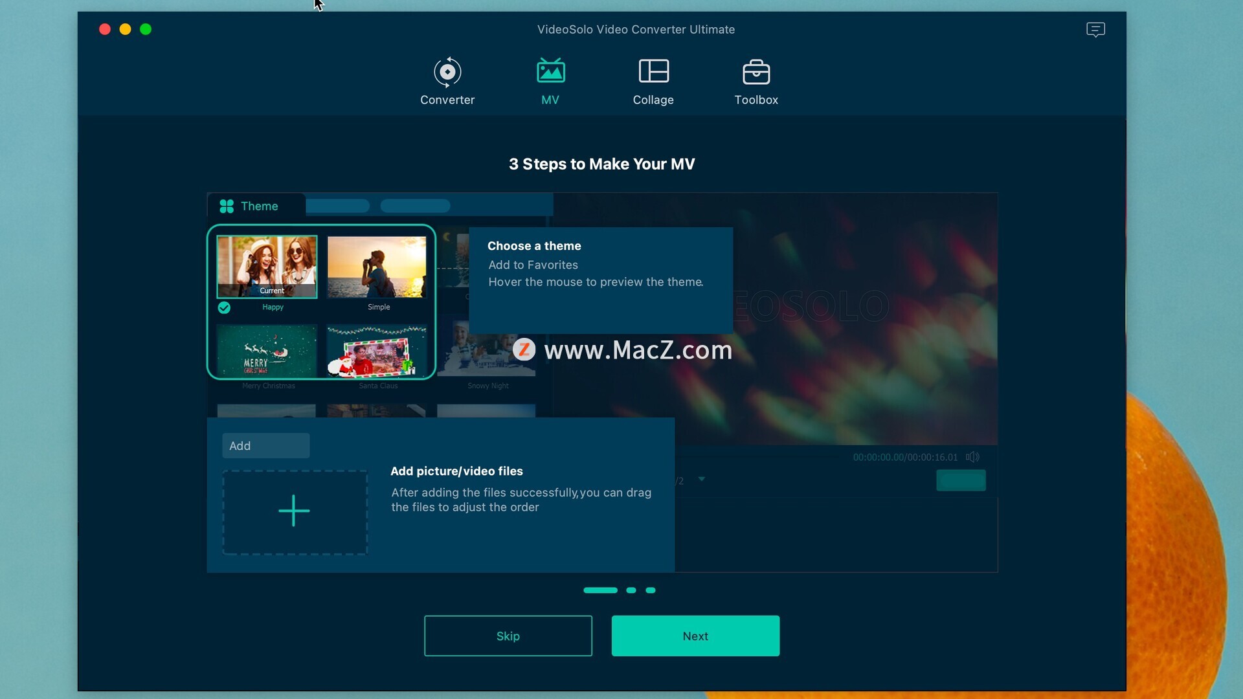Click the second blurred tab beside Theme

[x=337, y=206]
